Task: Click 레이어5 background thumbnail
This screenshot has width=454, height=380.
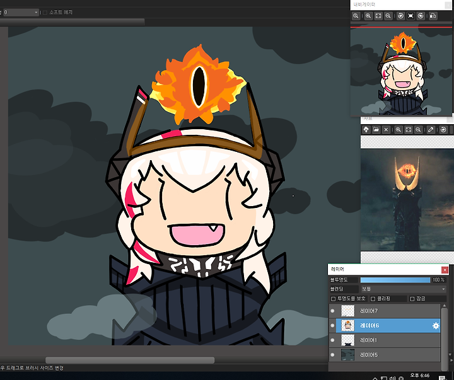Action: click(347, 355)
